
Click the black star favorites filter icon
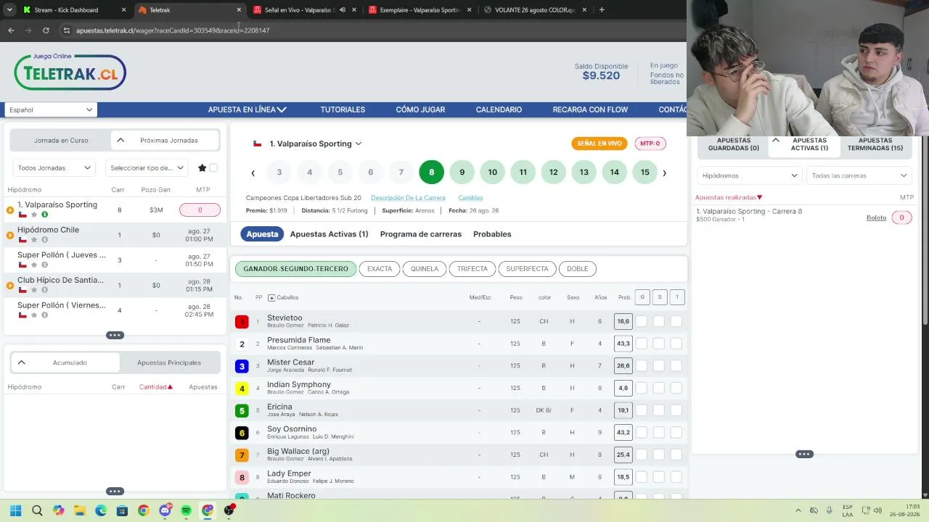[x=202, y=168]
